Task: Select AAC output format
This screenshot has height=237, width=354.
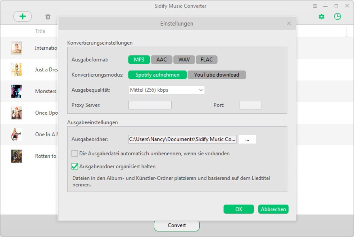Action: pos(161,60)
